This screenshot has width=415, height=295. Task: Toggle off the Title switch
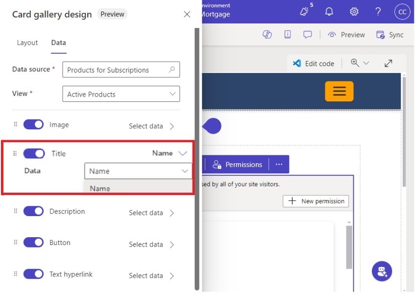pos(34,153)
